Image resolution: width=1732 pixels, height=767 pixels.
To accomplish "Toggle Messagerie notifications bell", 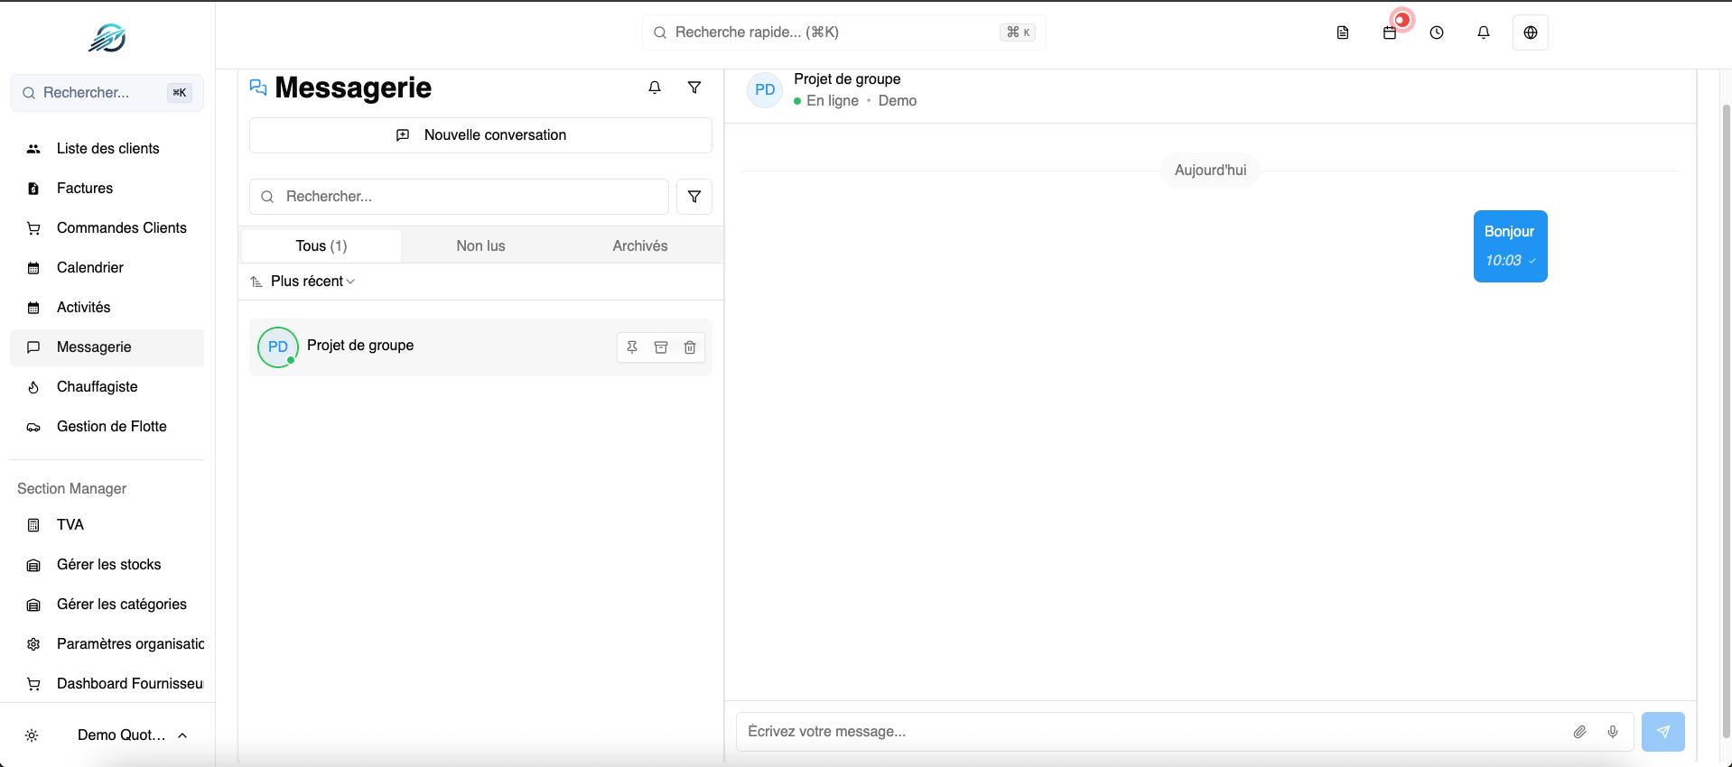I will point(655,88).
